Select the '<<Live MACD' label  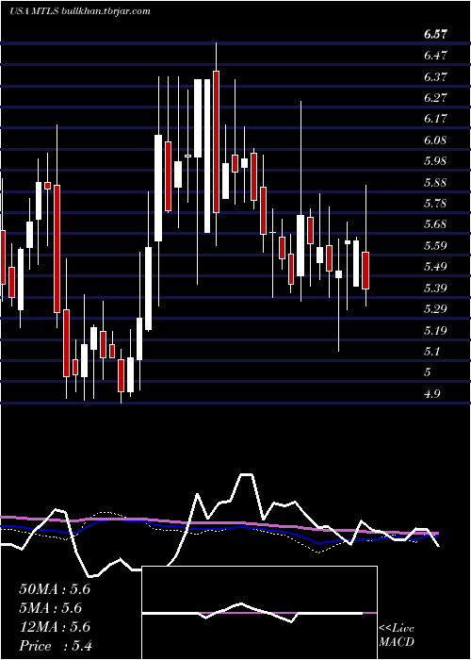pyautogui.click(x=397, y=635)
